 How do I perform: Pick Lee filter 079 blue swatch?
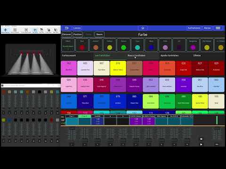point(118,101)
